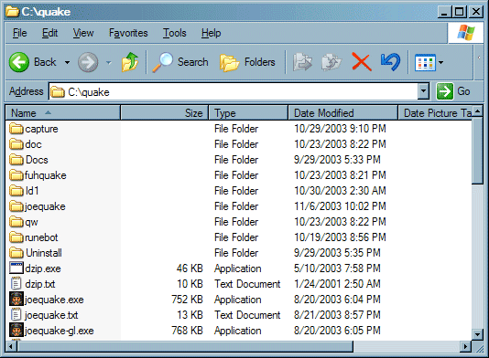
Task: Select the Docs folder icon
Action: [16, 160]
